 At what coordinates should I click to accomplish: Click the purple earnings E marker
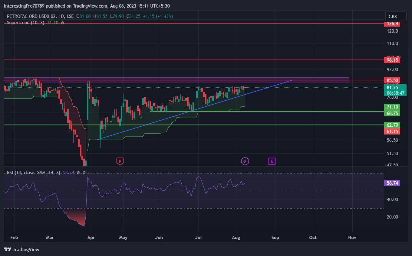(272, 161)
